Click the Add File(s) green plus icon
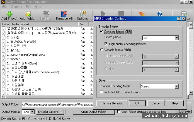Viewport: 194px width, 122px height. [9, 14]
